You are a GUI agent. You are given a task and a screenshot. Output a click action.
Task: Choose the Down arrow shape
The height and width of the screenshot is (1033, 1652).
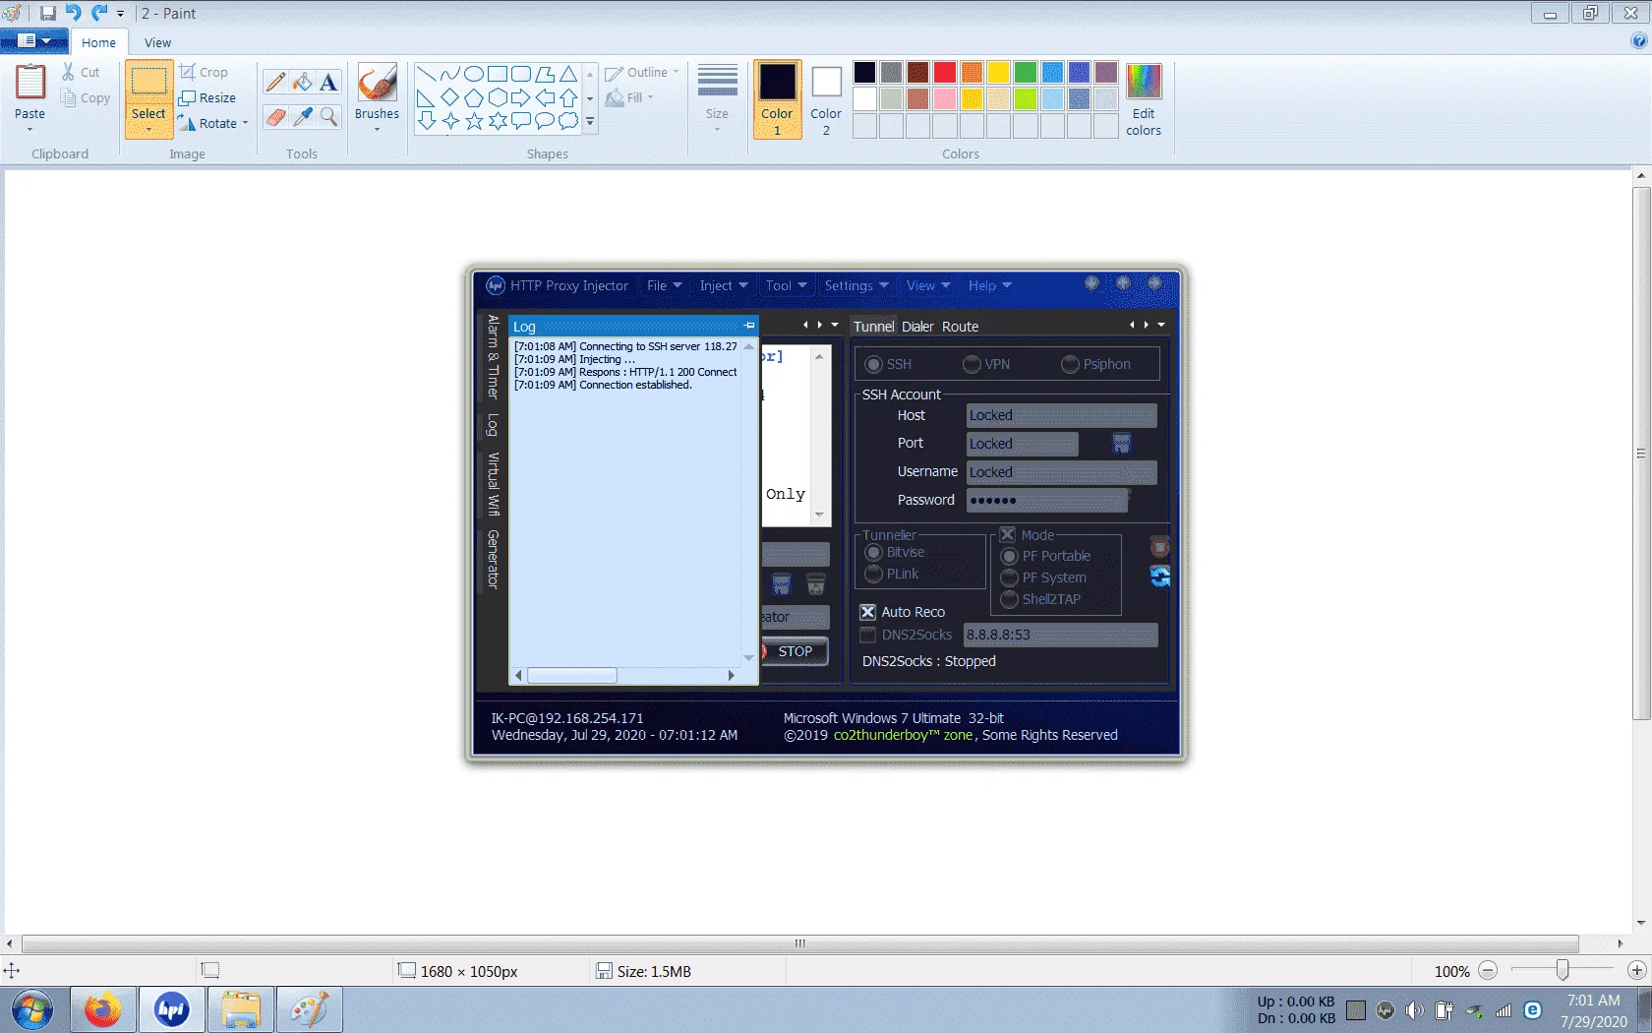[426, 121]
